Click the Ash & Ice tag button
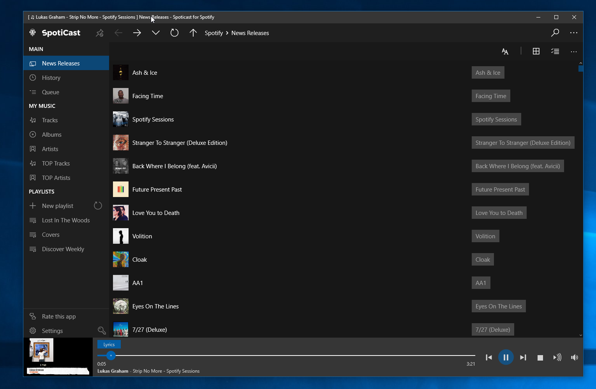Screen dimensions: 596x389 tap(488, 72)
